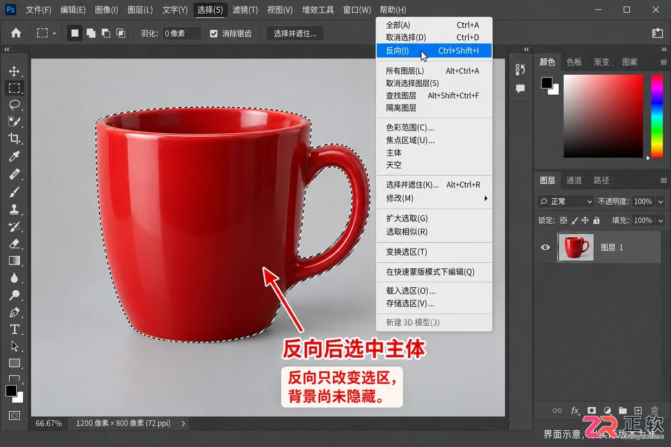
Task: Click the rainbow hue slider strip
Action: pyautogui.click(x=657, y=116)
